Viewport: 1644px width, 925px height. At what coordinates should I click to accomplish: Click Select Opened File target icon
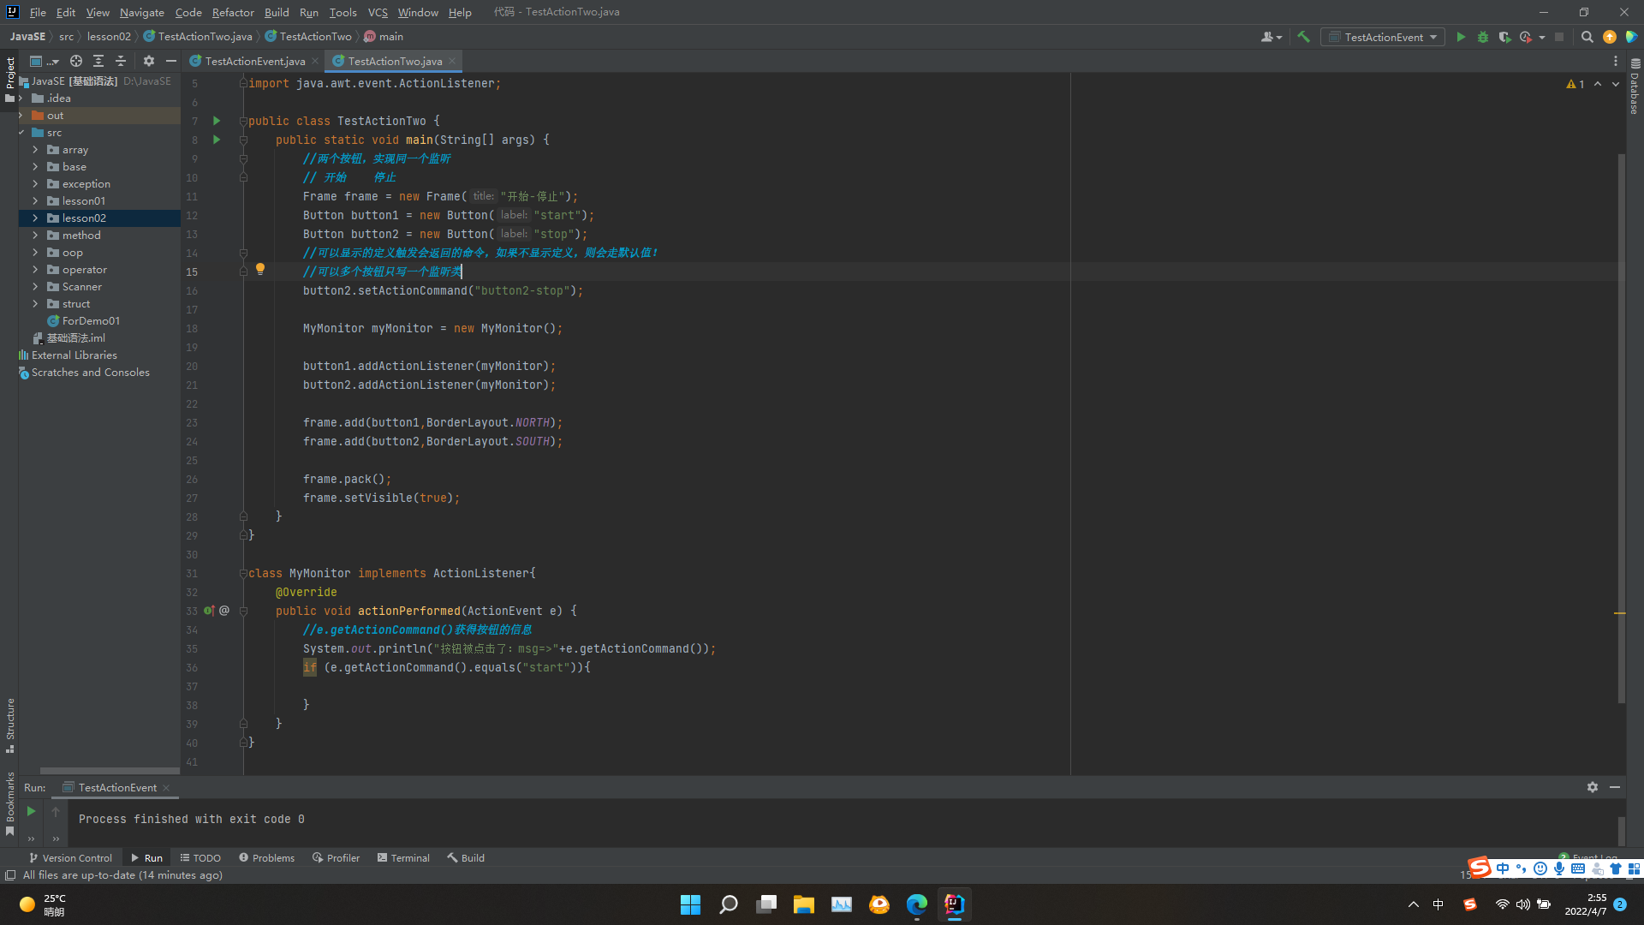tap(76, 61)
